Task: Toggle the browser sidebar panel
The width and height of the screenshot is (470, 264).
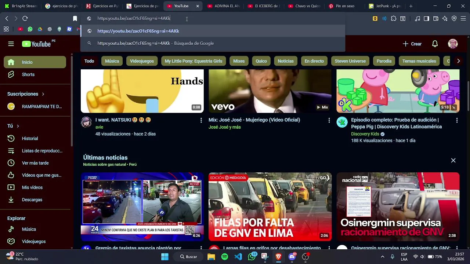Action: click(426, 18)
